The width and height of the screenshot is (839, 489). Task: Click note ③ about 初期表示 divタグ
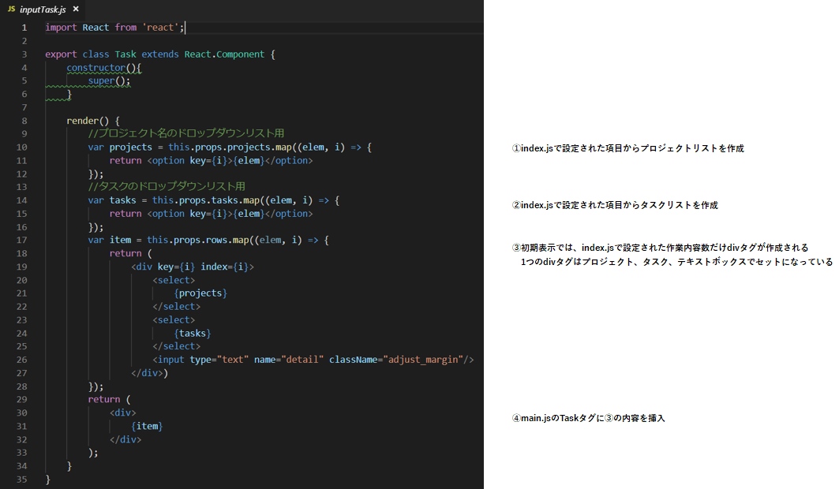(x=660, y=248)
